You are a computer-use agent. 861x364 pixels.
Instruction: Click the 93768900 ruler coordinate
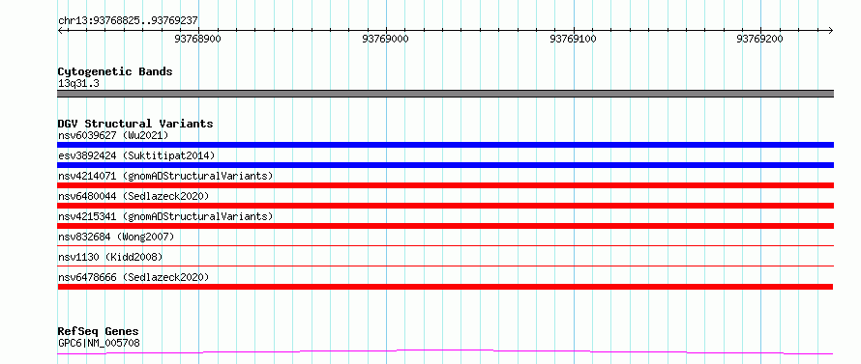pos(197,39)
